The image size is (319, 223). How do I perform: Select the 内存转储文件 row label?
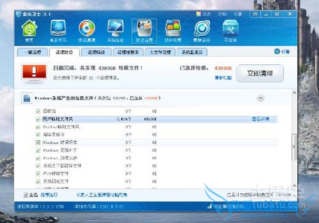[x=56, y=174]
